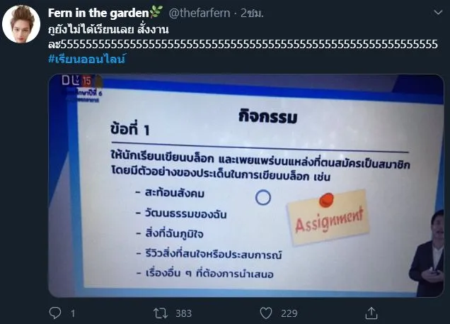Visit the @thefarfern handle link
This screenshot has width=450, height=324.
point(200,13)
